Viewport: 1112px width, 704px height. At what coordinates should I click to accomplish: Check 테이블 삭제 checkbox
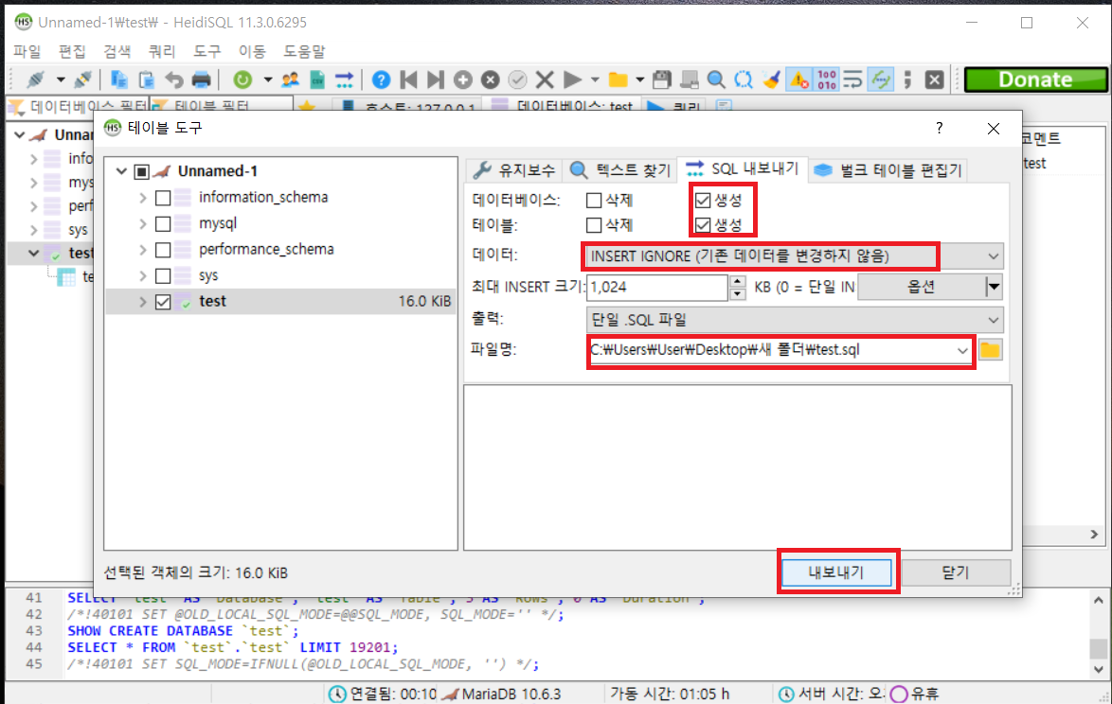[x=594, y=225]
